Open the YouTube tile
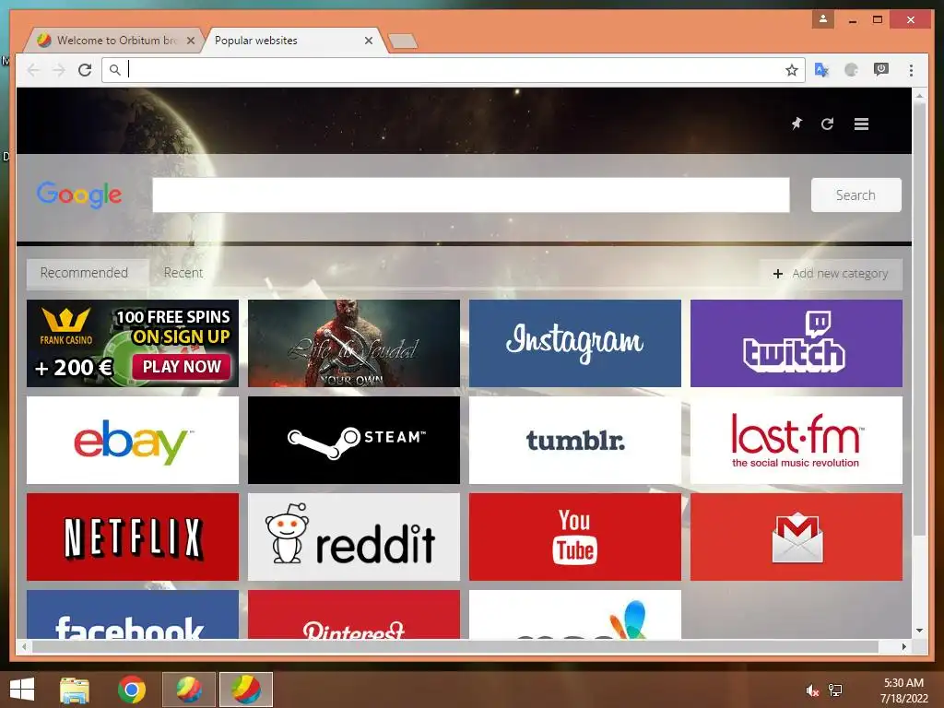Image resolution: width=944 pixels, height=708 pixels. click(x=575, y=537)
